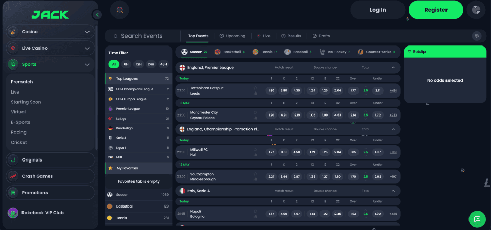Screen dimensions: 491x230
Task: Favorite the Napoli vs Bologna match star
Action: click(255, 211)
